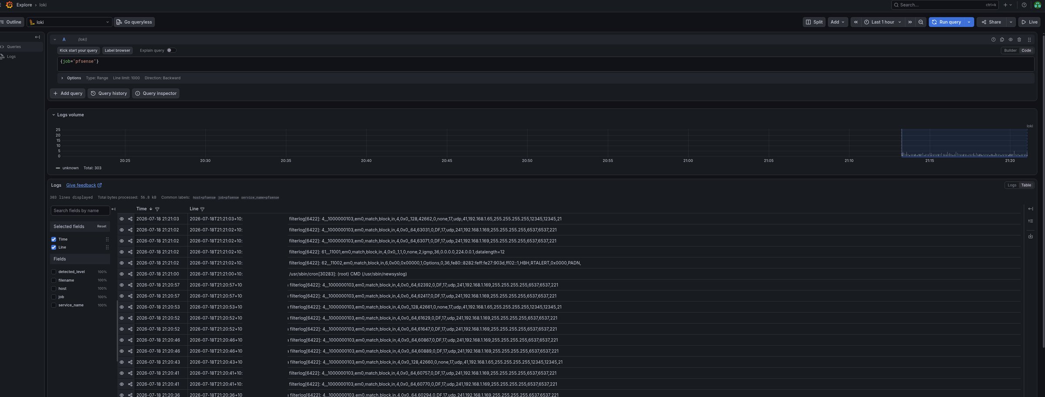Collapse query A row chevron
The width and height of the screenshot is (1045, 397).
click(x=55, y=40)
